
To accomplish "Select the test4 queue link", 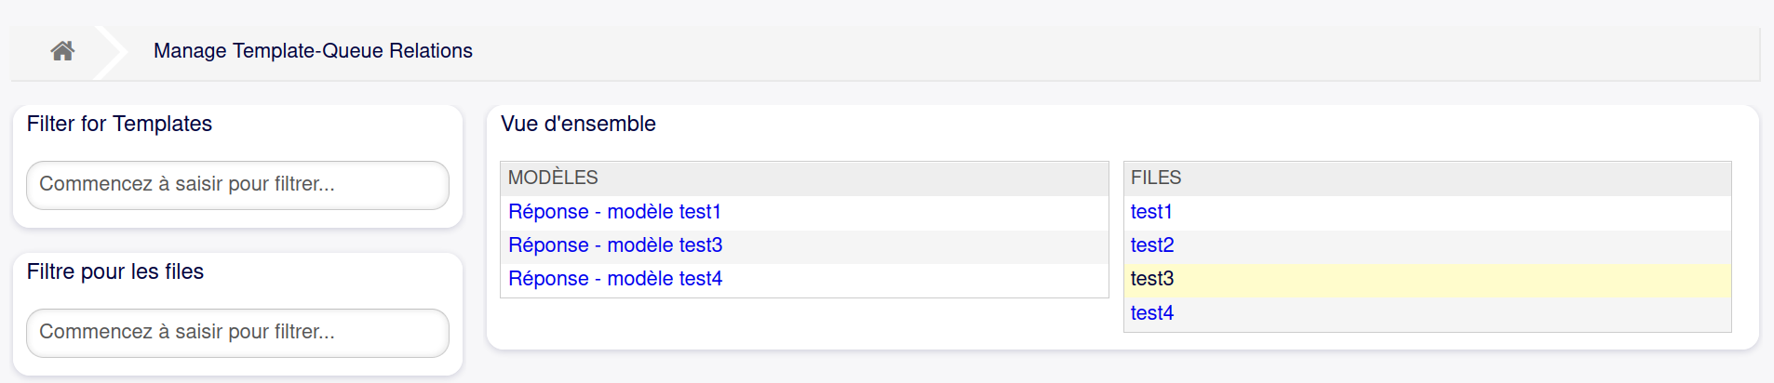I will [1152, 313].
